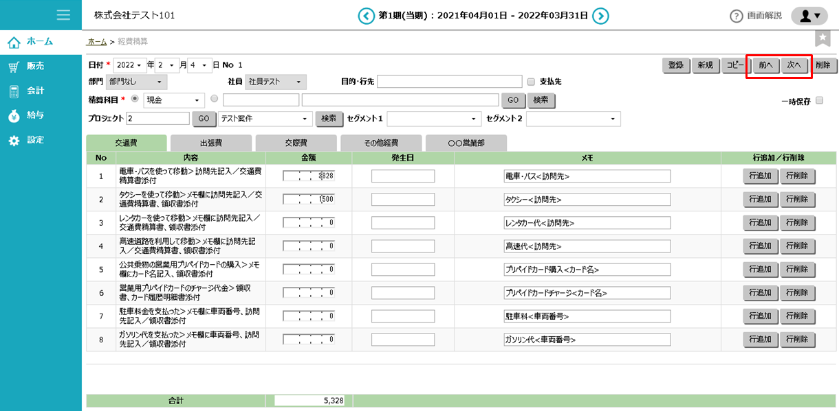Expand the 社員 dropdown

(x=276, y=82)
